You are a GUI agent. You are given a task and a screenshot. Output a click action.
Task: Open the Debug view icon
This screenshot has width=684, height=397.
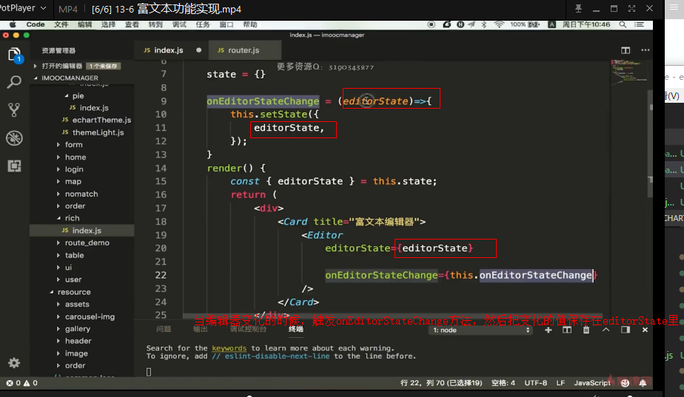(14, 138)
